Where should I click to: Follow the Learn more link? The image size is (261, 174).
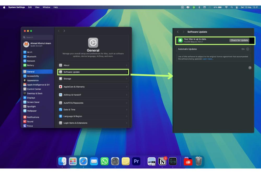tap(208, 59)
